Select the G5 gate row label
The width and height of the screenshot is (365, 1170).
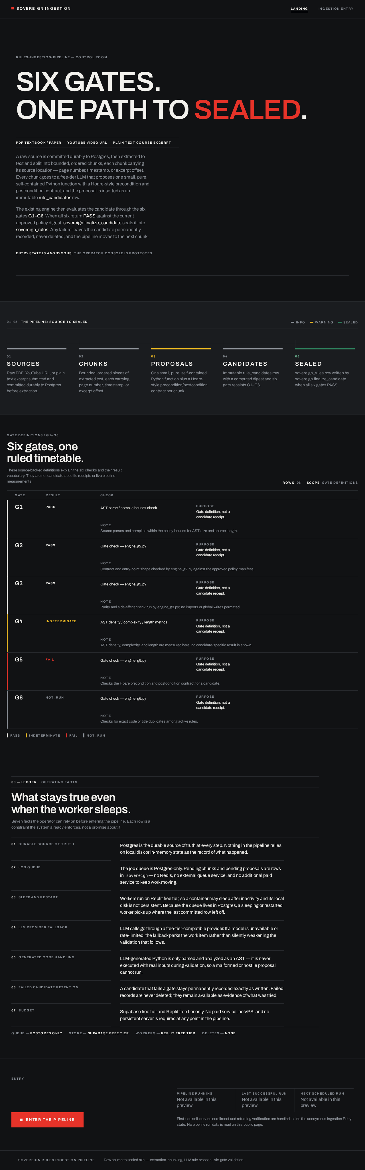point(19,659)
